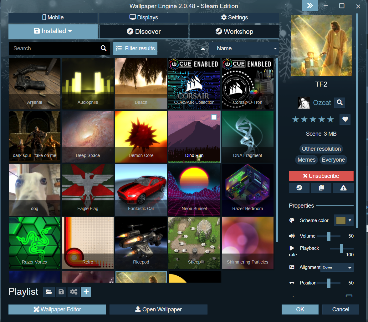Click the Position slider handle
This screenshot has width=368, height=322.
point(329,283)
